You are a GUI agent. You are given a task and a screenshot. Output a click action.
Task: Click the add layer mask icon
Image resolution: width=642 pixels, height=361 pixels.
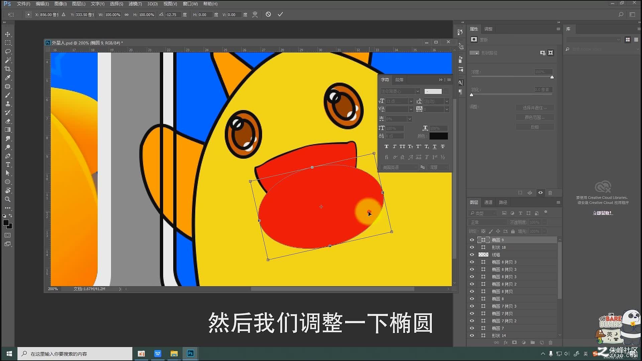click(514, 343)
